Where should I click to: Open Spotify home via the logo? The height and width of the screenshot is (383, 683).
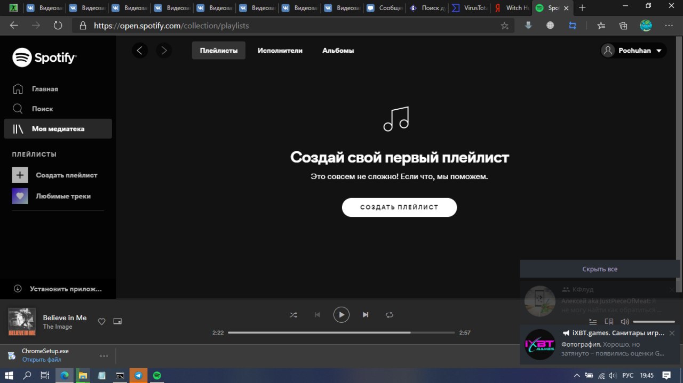click(44, 58)
